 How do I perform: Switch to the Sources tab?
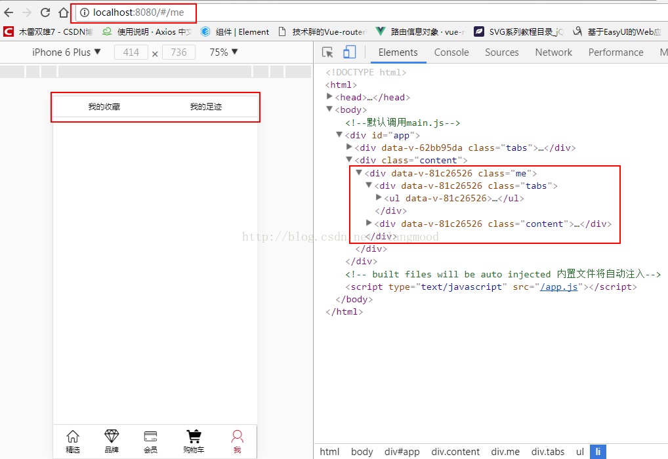pos(502,52)
